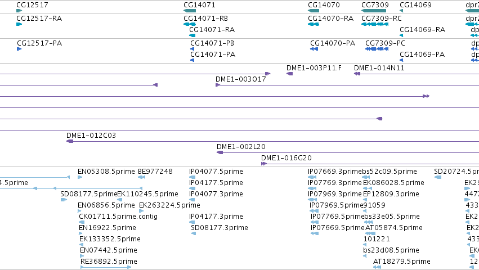The height and width of the screenshot is (270, 479).
Task: Select the CG7309-RC transcript glyph
Action: pyautogui.click(x=375, y=24)
